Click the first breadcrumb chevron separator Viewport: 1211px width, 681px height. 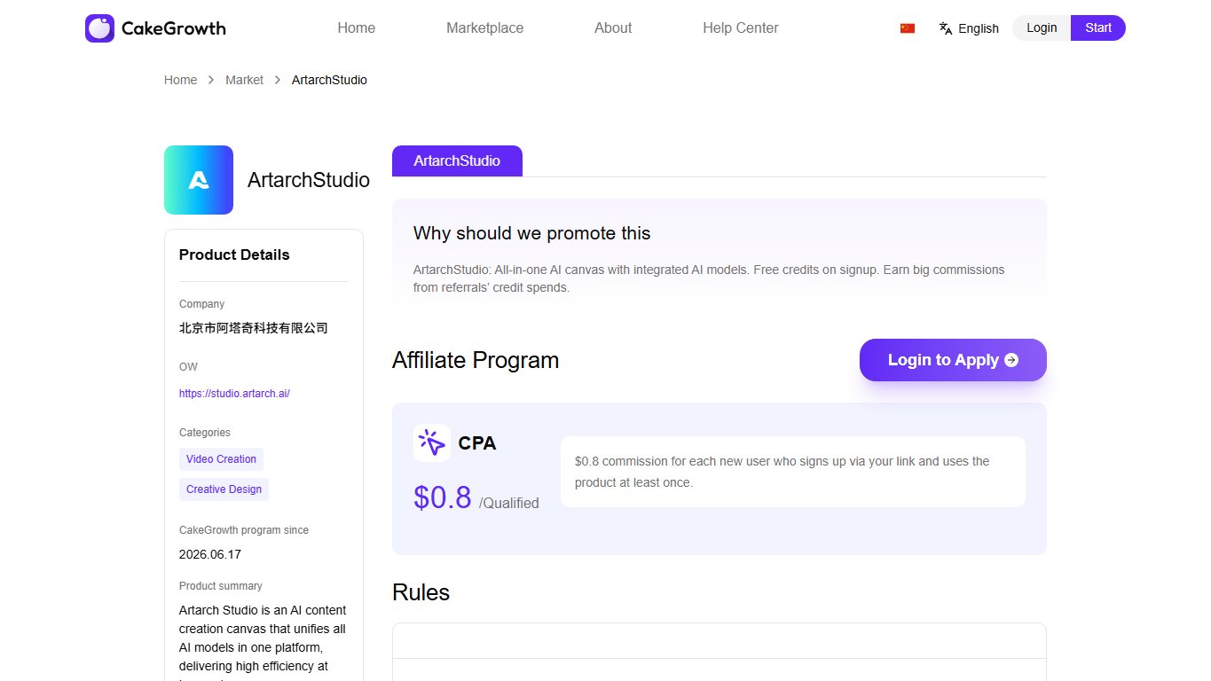[x=211, y=80]
